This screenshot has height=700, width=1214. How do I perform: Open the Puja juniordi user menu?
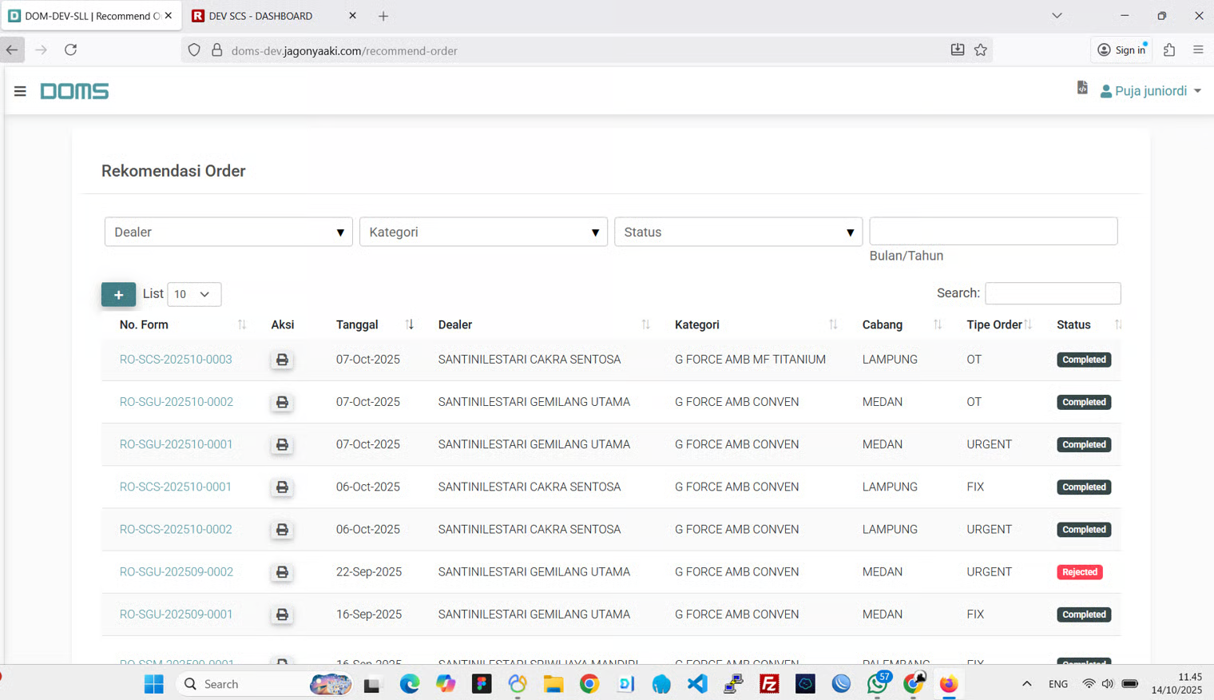[x=1151, y=91]
